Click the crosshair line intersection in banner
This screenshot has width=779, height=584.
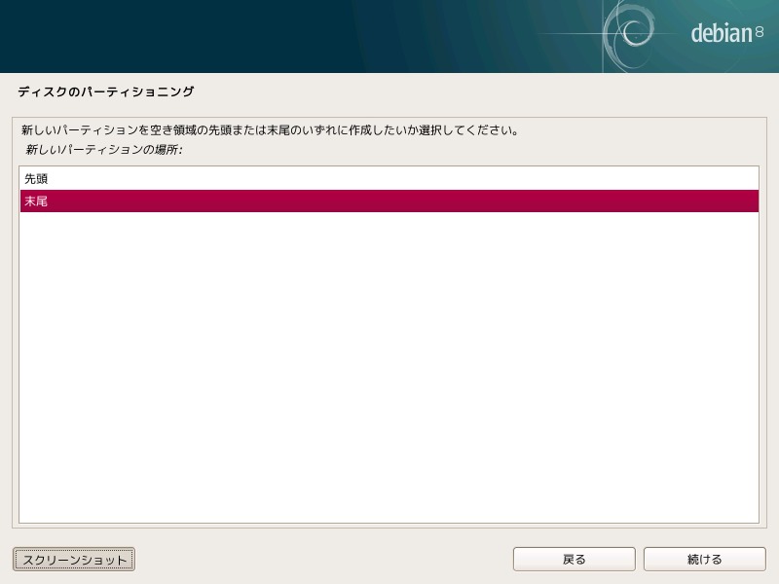pos(603,34)
